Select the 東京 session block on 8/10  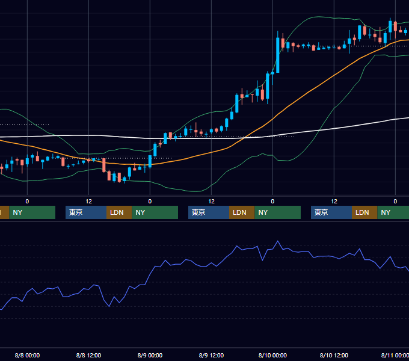click(x=331, y=212)
